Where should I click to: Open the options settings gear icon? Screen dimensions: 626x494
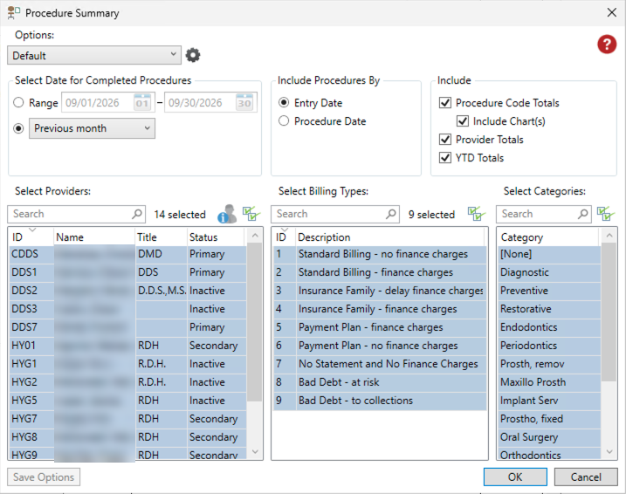click(x=193, y=55)
